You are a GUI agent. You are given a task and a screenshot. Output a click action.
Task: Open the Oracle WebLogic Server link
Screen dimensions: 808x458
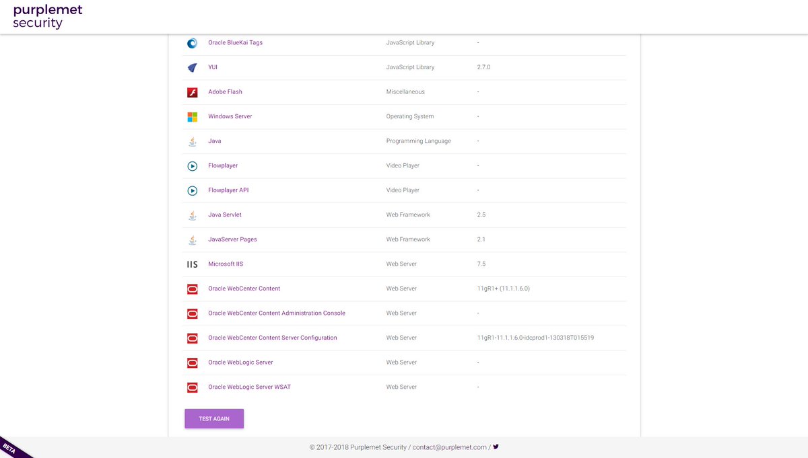click(x=240, y=362)
